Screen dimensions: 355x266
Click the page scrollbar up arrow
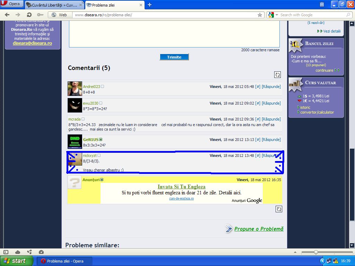pos(352,23)
